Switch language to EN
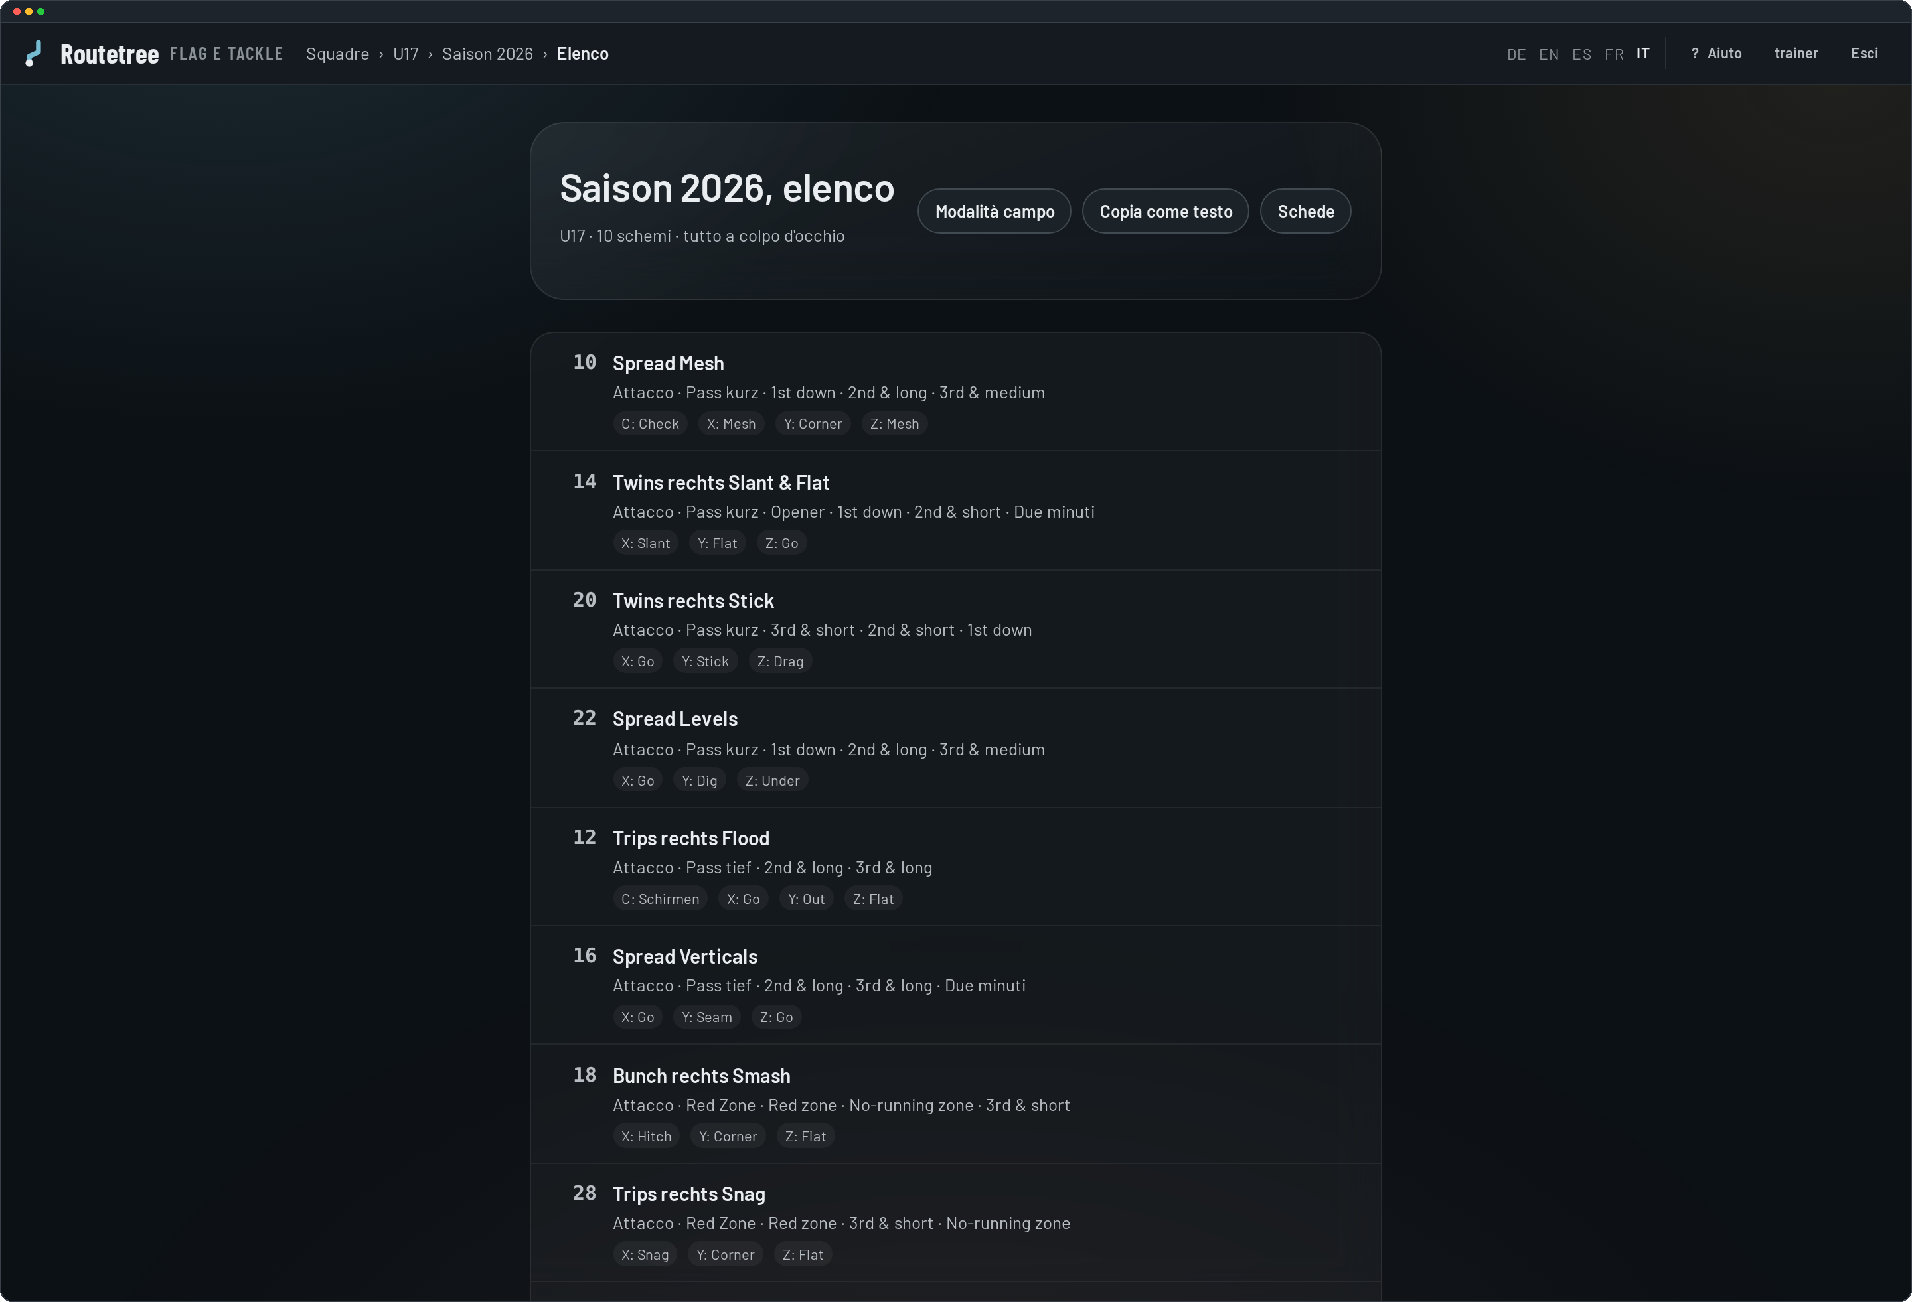The width and height of the screenshot is (1912, 1302). pyautogui.click(x=1548, y=54)
